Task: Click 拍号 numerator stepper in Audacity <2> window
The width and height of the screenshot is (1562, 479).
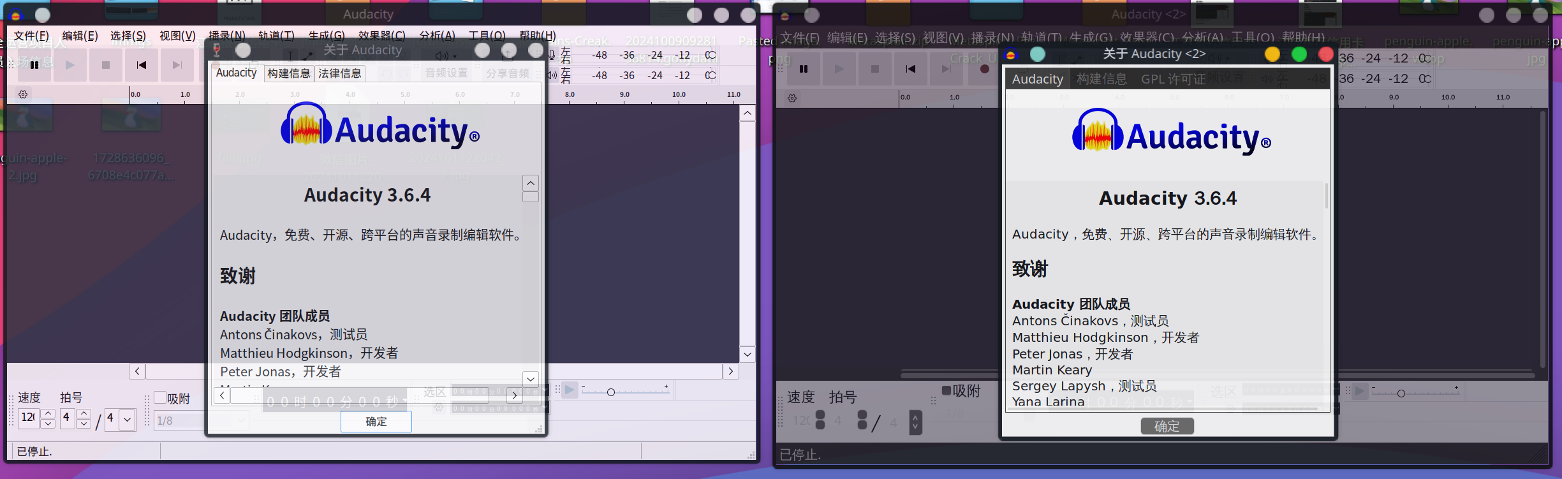Action: coord(862,420)
